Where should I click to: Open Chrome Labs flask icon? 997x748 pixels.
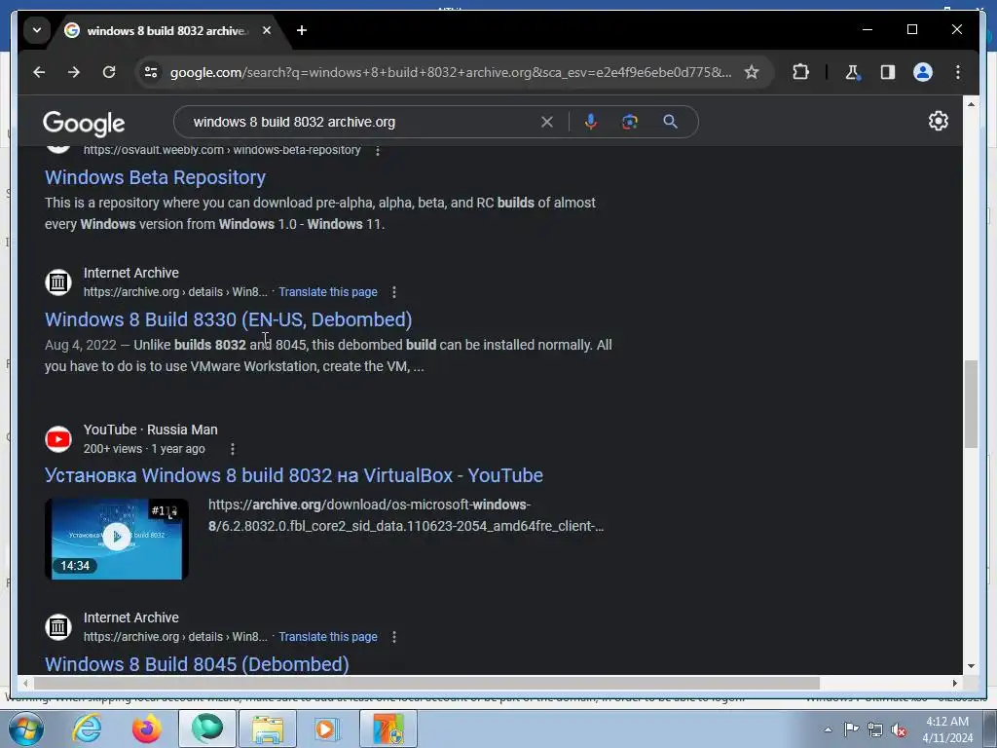pyautogui.click(x=853, y=72)
